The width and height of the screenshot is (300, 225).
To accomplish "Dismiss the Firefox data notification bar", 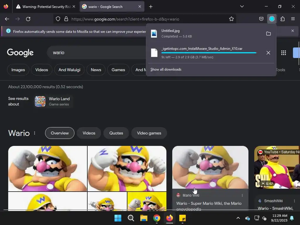I will coord(293,31).
